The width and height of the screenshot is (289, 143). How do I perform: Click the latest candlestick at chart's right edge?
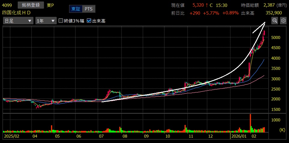[x=264, y=34]
